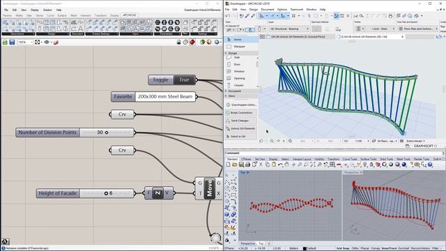Switch to Rhino Curve Tools toolbar tab

coord(350,159)
